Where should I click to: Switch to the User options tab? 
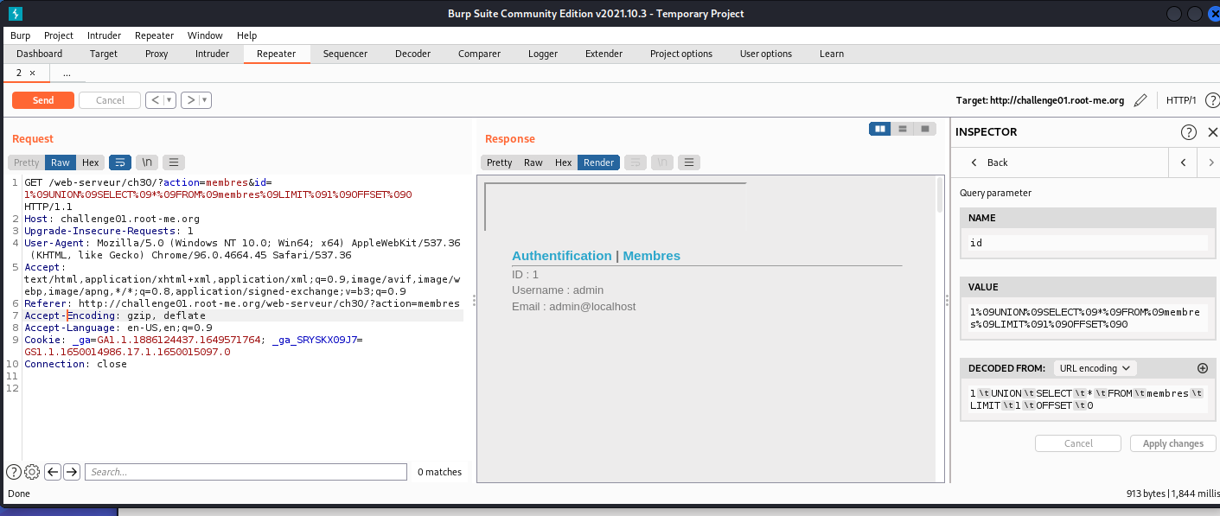tap(765, 54)
